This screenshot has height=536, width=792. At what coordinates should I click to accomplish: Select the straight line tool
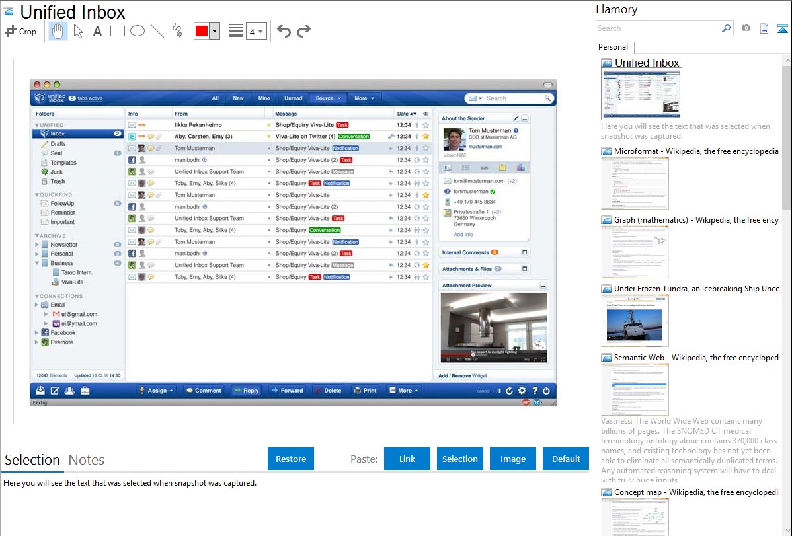pos(157,31)
